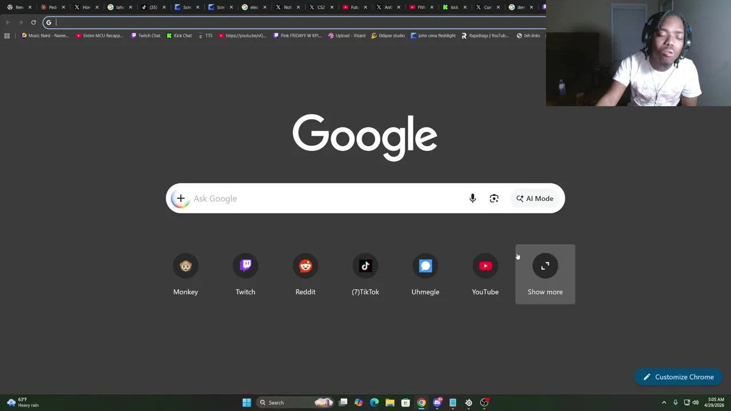Click the plus icon in the search box
The height and width of the screenshot is (411, 731).
180,199
